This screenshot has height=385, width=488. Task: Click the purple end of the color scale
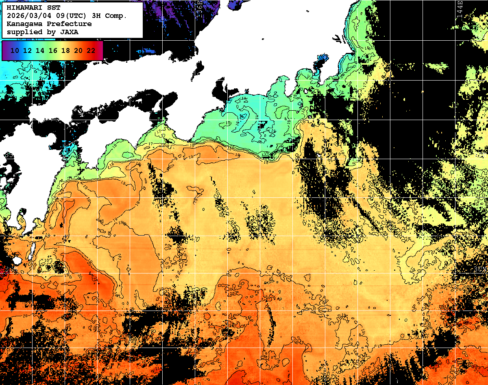(5, 50)
